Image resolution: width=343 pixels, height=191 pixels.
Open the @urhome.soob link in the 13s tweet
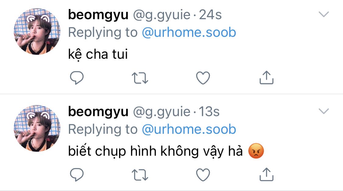tap(189, 129)
